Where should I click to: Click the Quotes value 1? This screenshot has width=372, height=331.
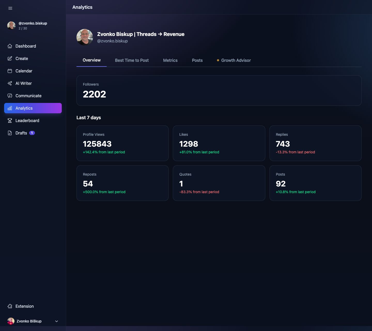tap(181, 184)
